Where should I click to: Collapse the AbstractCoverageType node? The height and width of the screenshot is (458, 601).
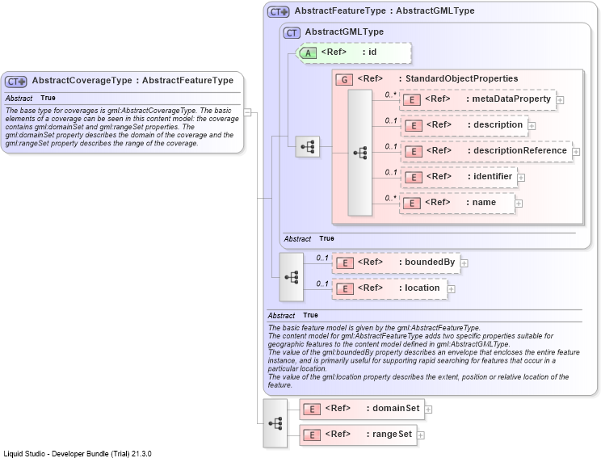(248, 112)
